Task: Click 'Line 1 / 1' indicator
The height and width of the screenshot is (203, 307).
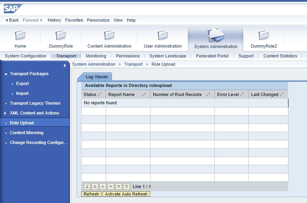Action: point(142,186)
